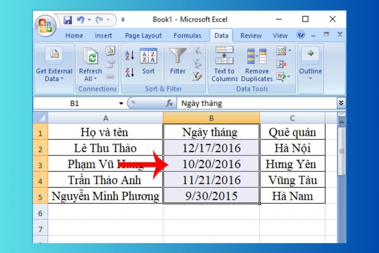Expand the What-If Analysis dropdown arrow
The height and width of the screenshot is (253, 379).
289,77
